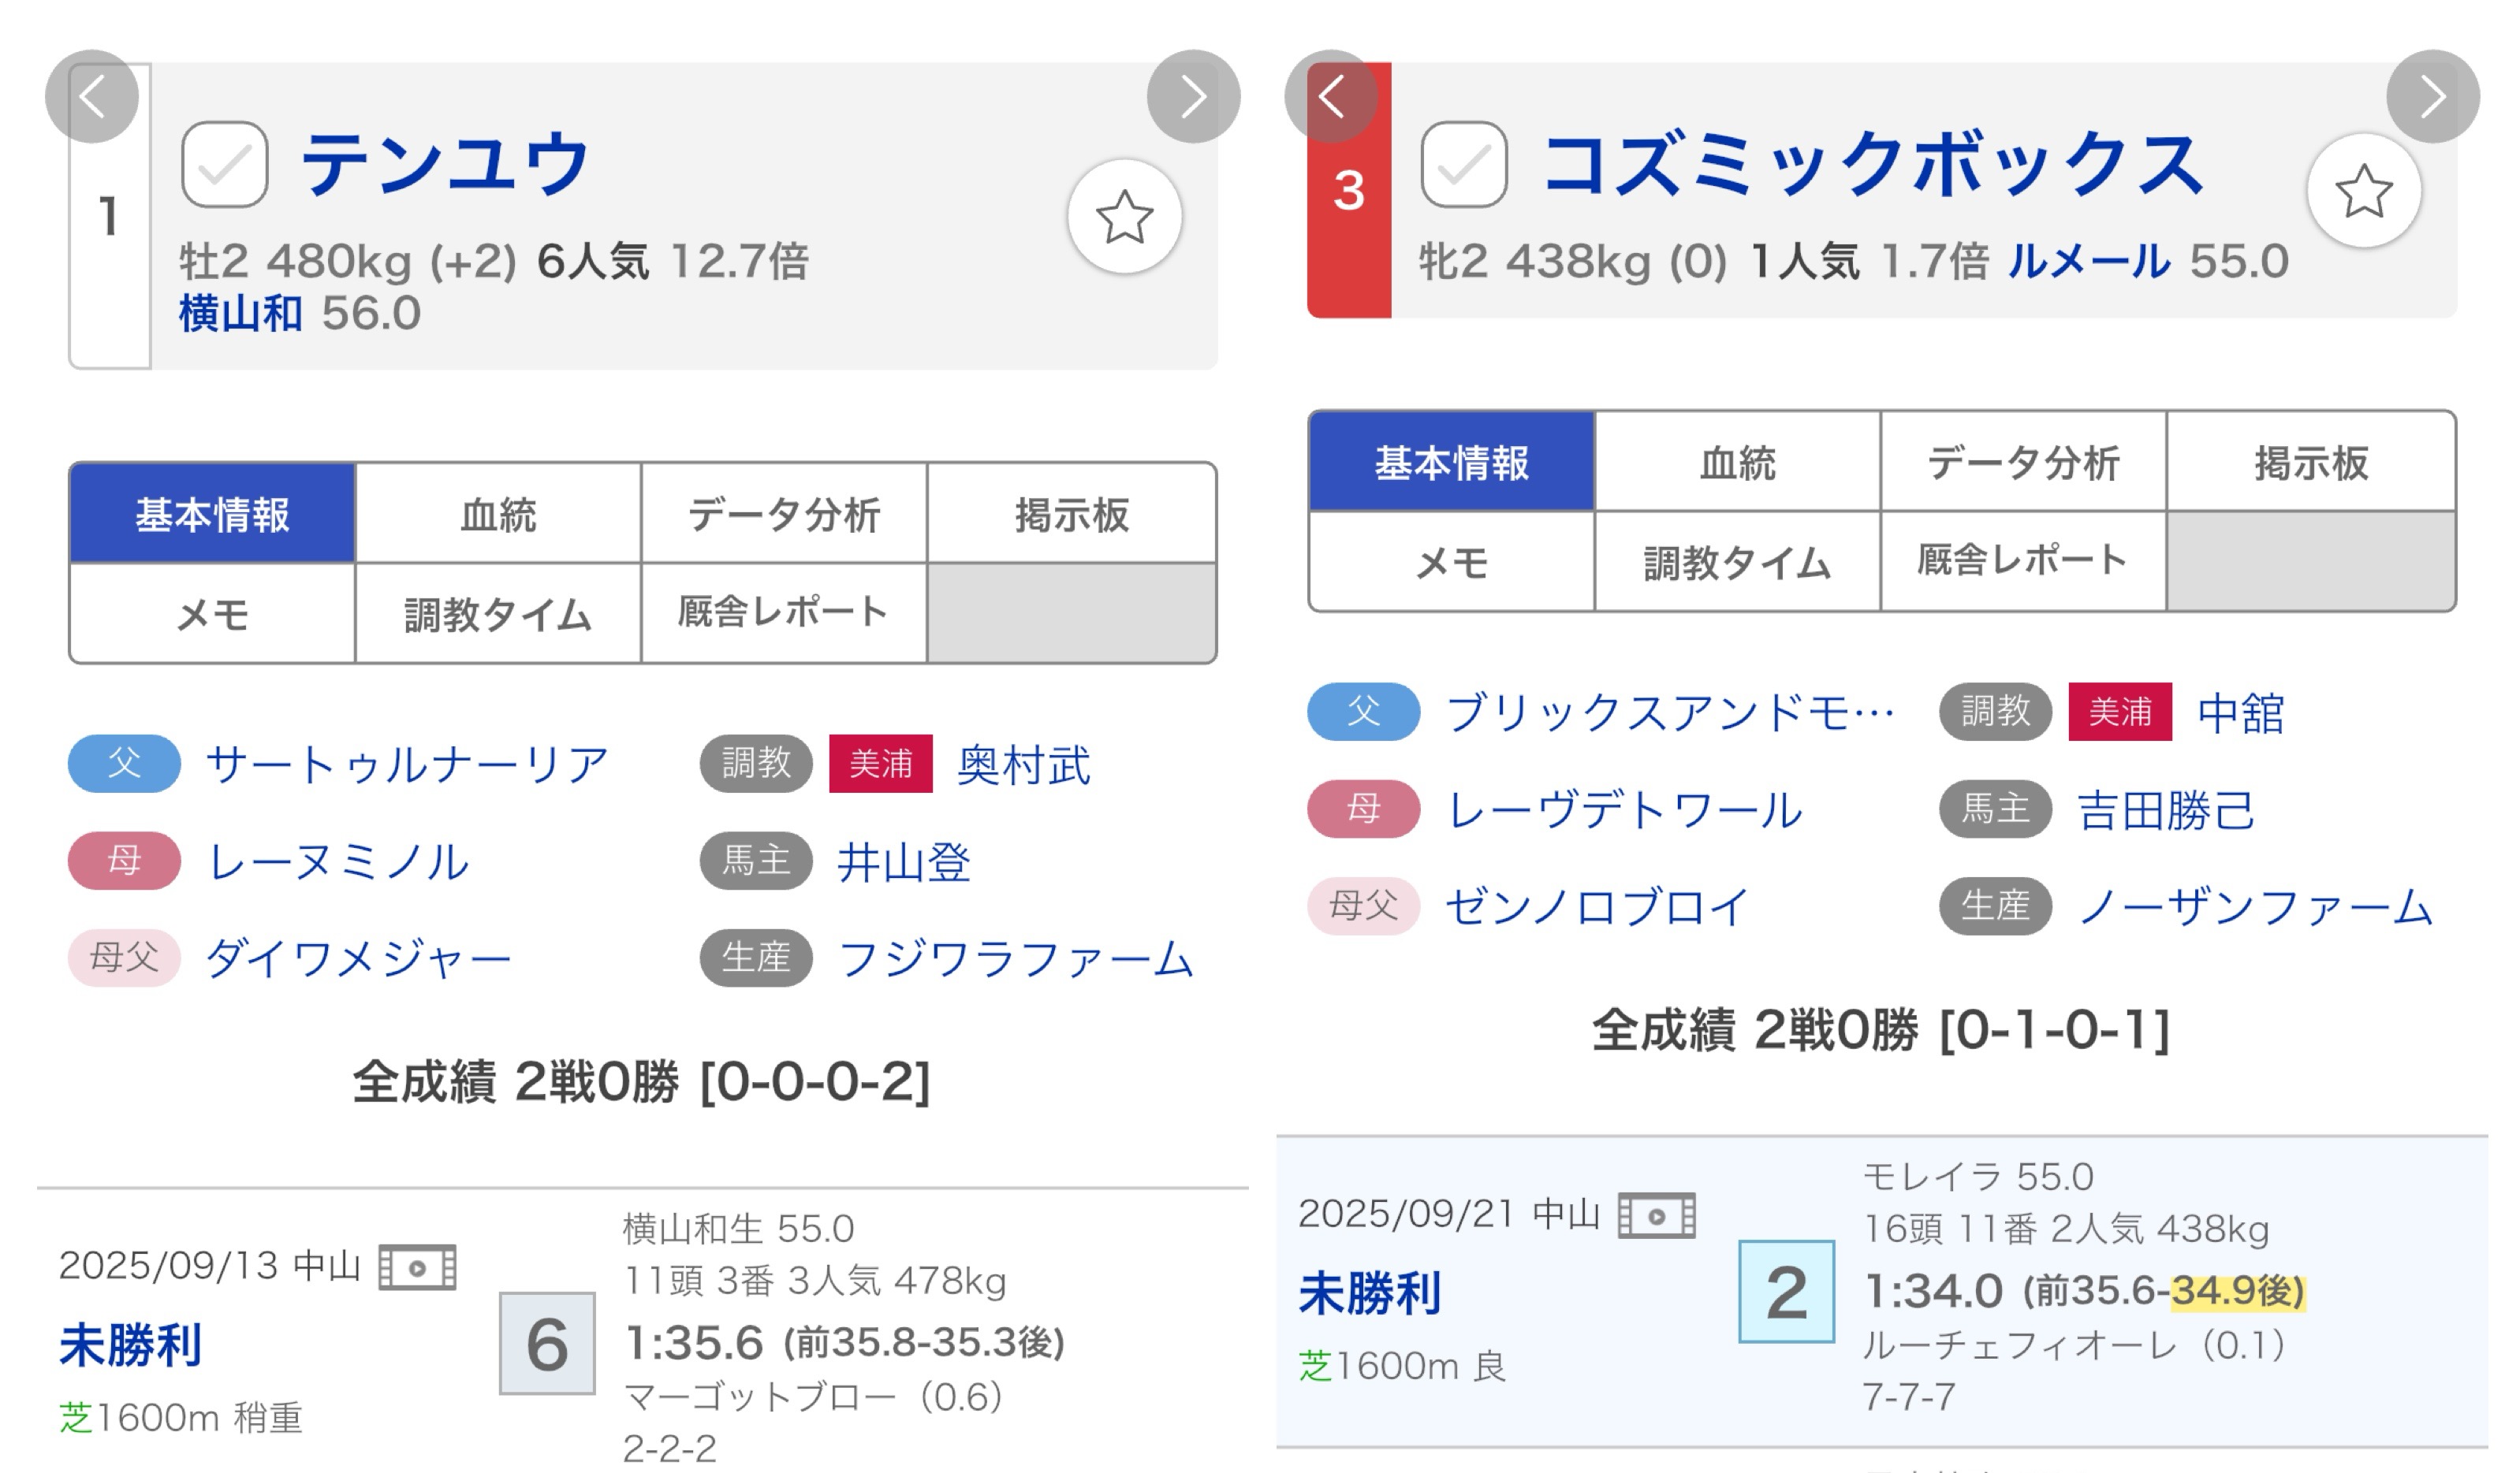This screenshot has width=2520, height=1473.
Task: Open jockey ルメール link
Action: pos(2088,262)
